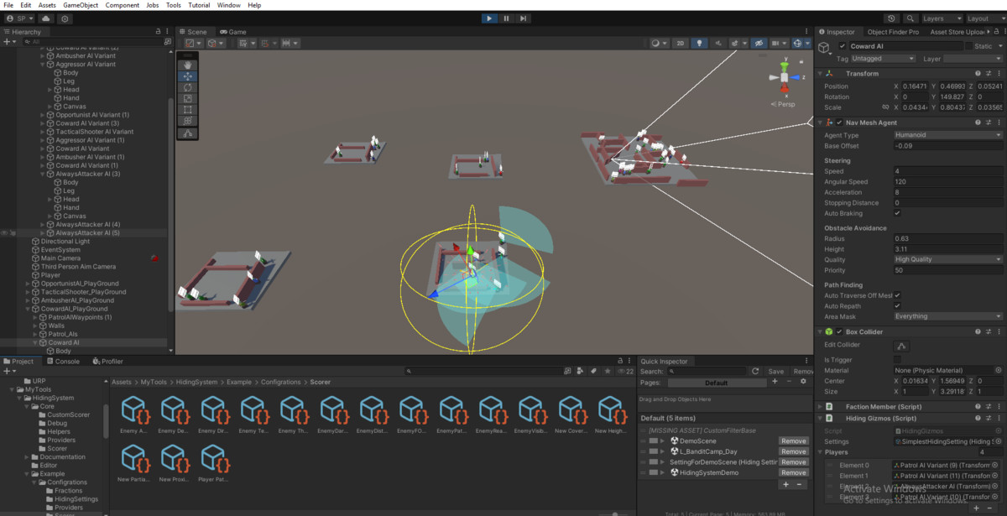Select the Scale tool
1007x516 pixels.
coord(186,98)
